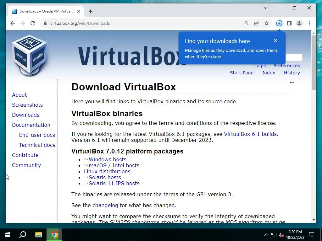Open the Windows notification center icon

pos(312,235)
